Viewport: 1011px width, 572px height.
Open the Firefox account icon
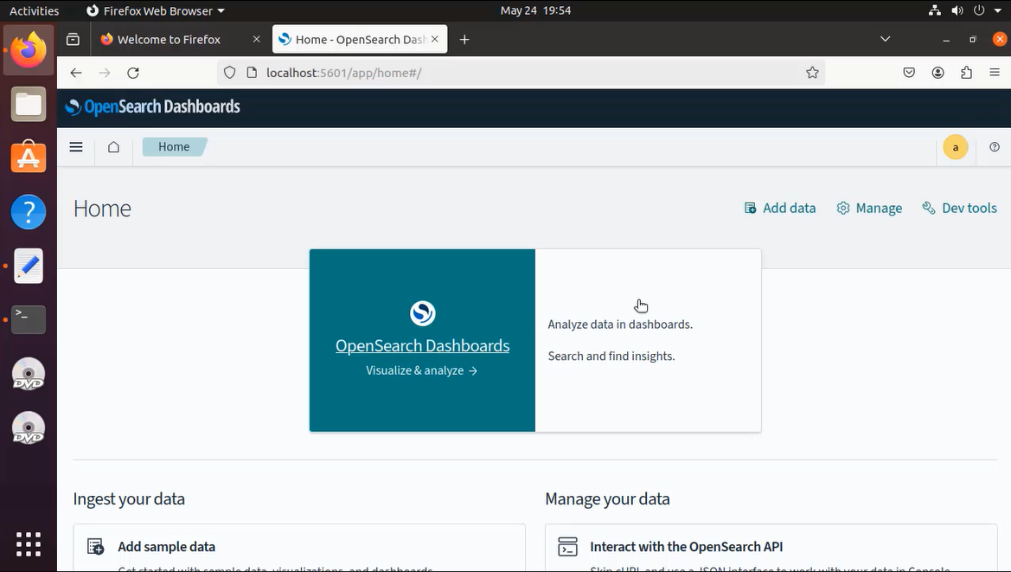(938, 73)
